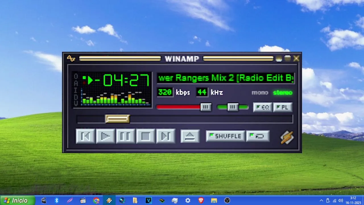Skip to the previous track
Viewport: 364px width, 205px height.
tap(85, 136)
